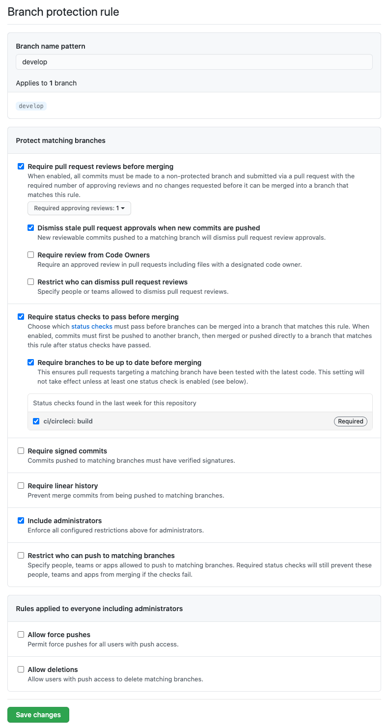The width and height of the screenshot is (388, 728).
Task: Uncheck Require branches to be up to date
Action: (x=30, y=363)
